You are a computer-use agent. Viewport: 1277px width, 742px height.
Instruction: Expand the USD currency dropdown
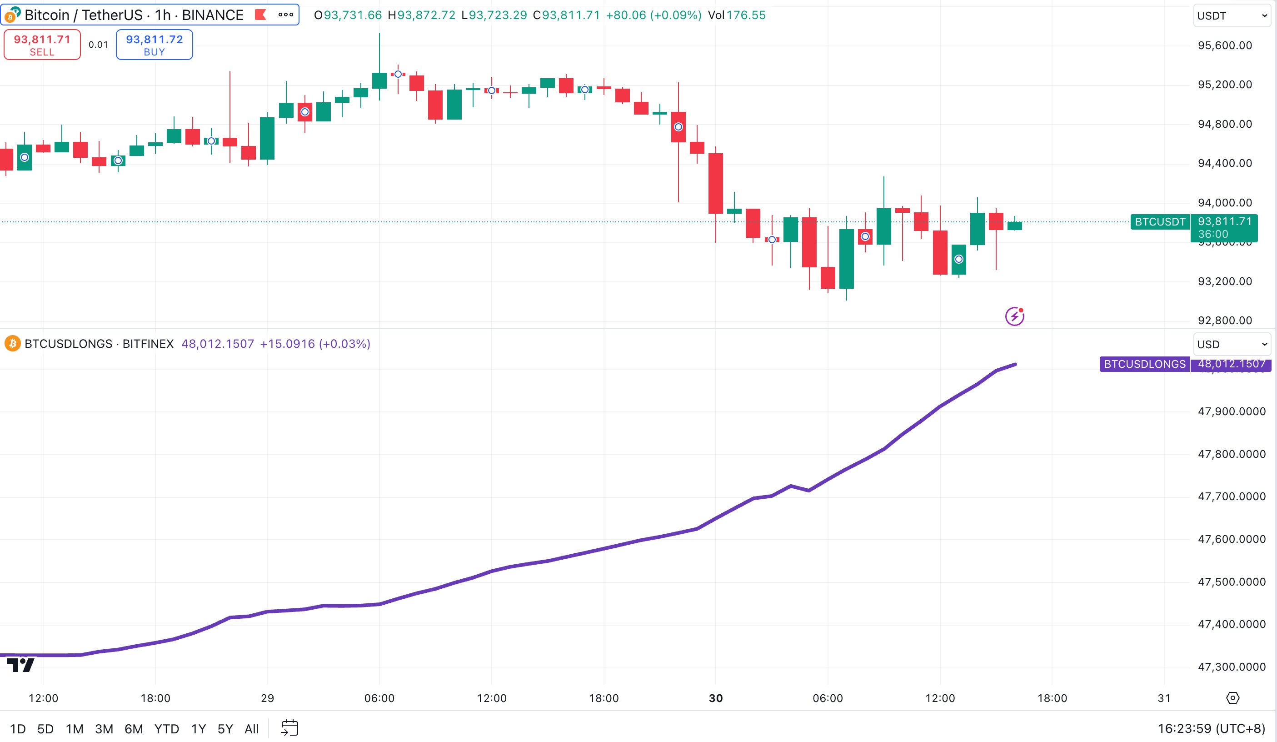click(1232, 345)
